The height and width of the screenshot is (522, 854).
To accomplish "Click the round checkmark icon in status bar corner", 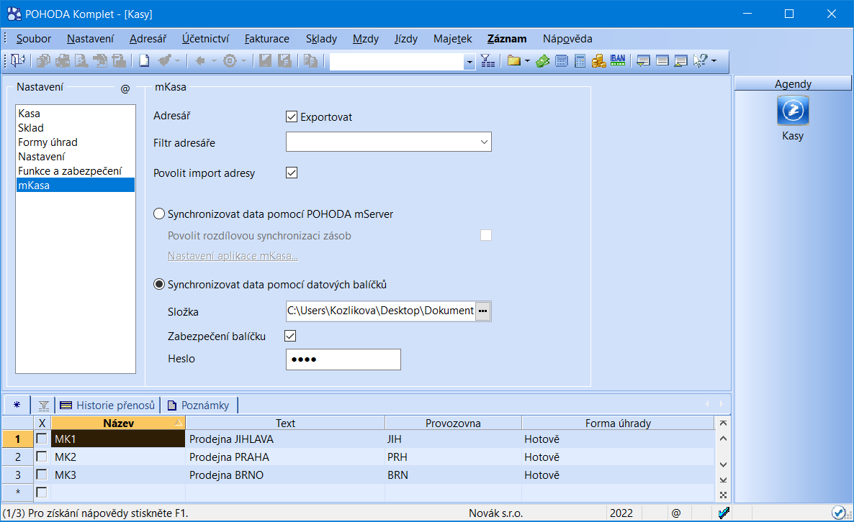I will 838,513.
